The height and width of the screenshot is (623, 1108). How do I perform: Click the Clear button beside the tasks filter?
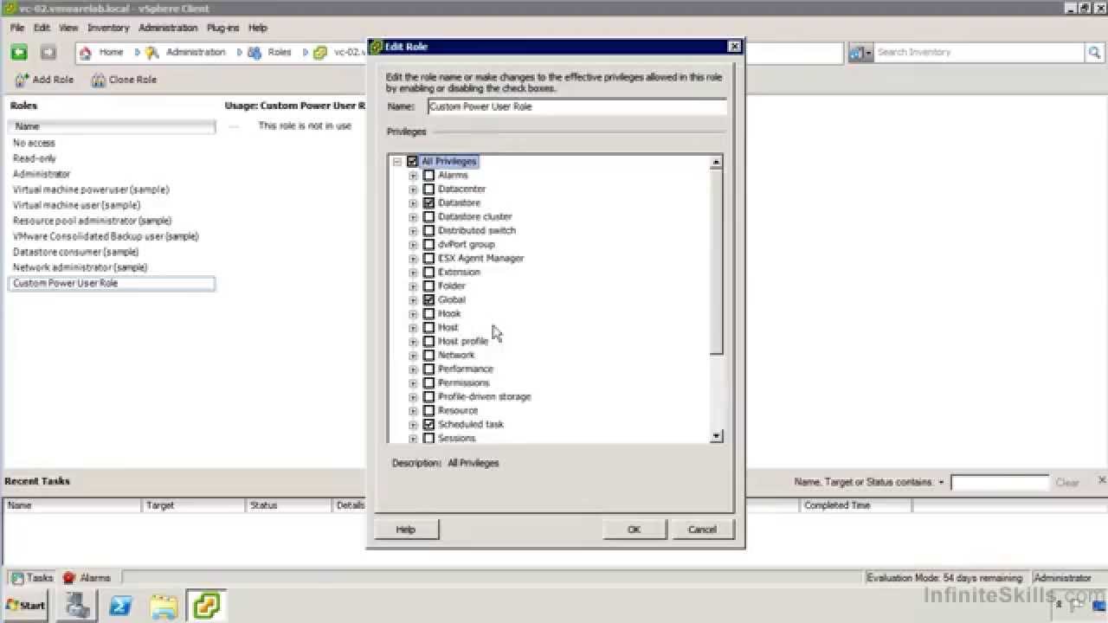click(1067, 483)
